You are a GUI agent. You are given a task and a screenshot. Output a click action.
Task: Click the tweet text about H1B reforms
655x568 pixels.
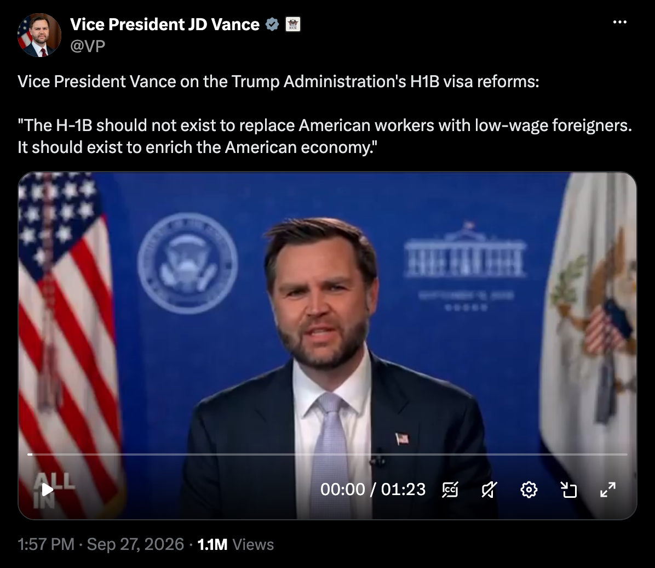pyautogui.click(x=279, y=82)
